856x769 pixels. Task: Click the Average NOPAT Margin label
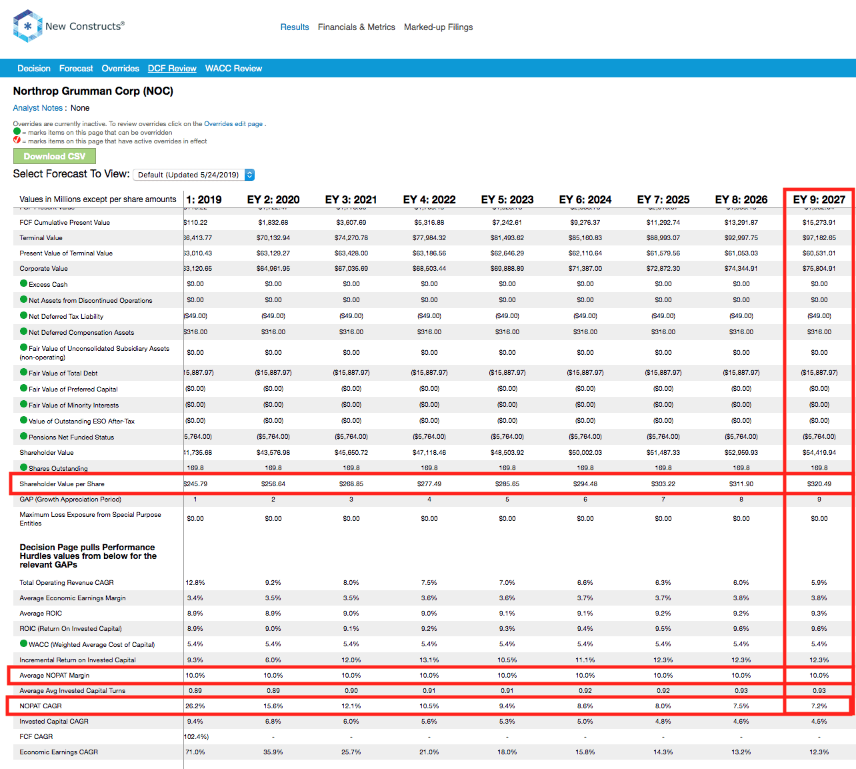click(55, 675)
